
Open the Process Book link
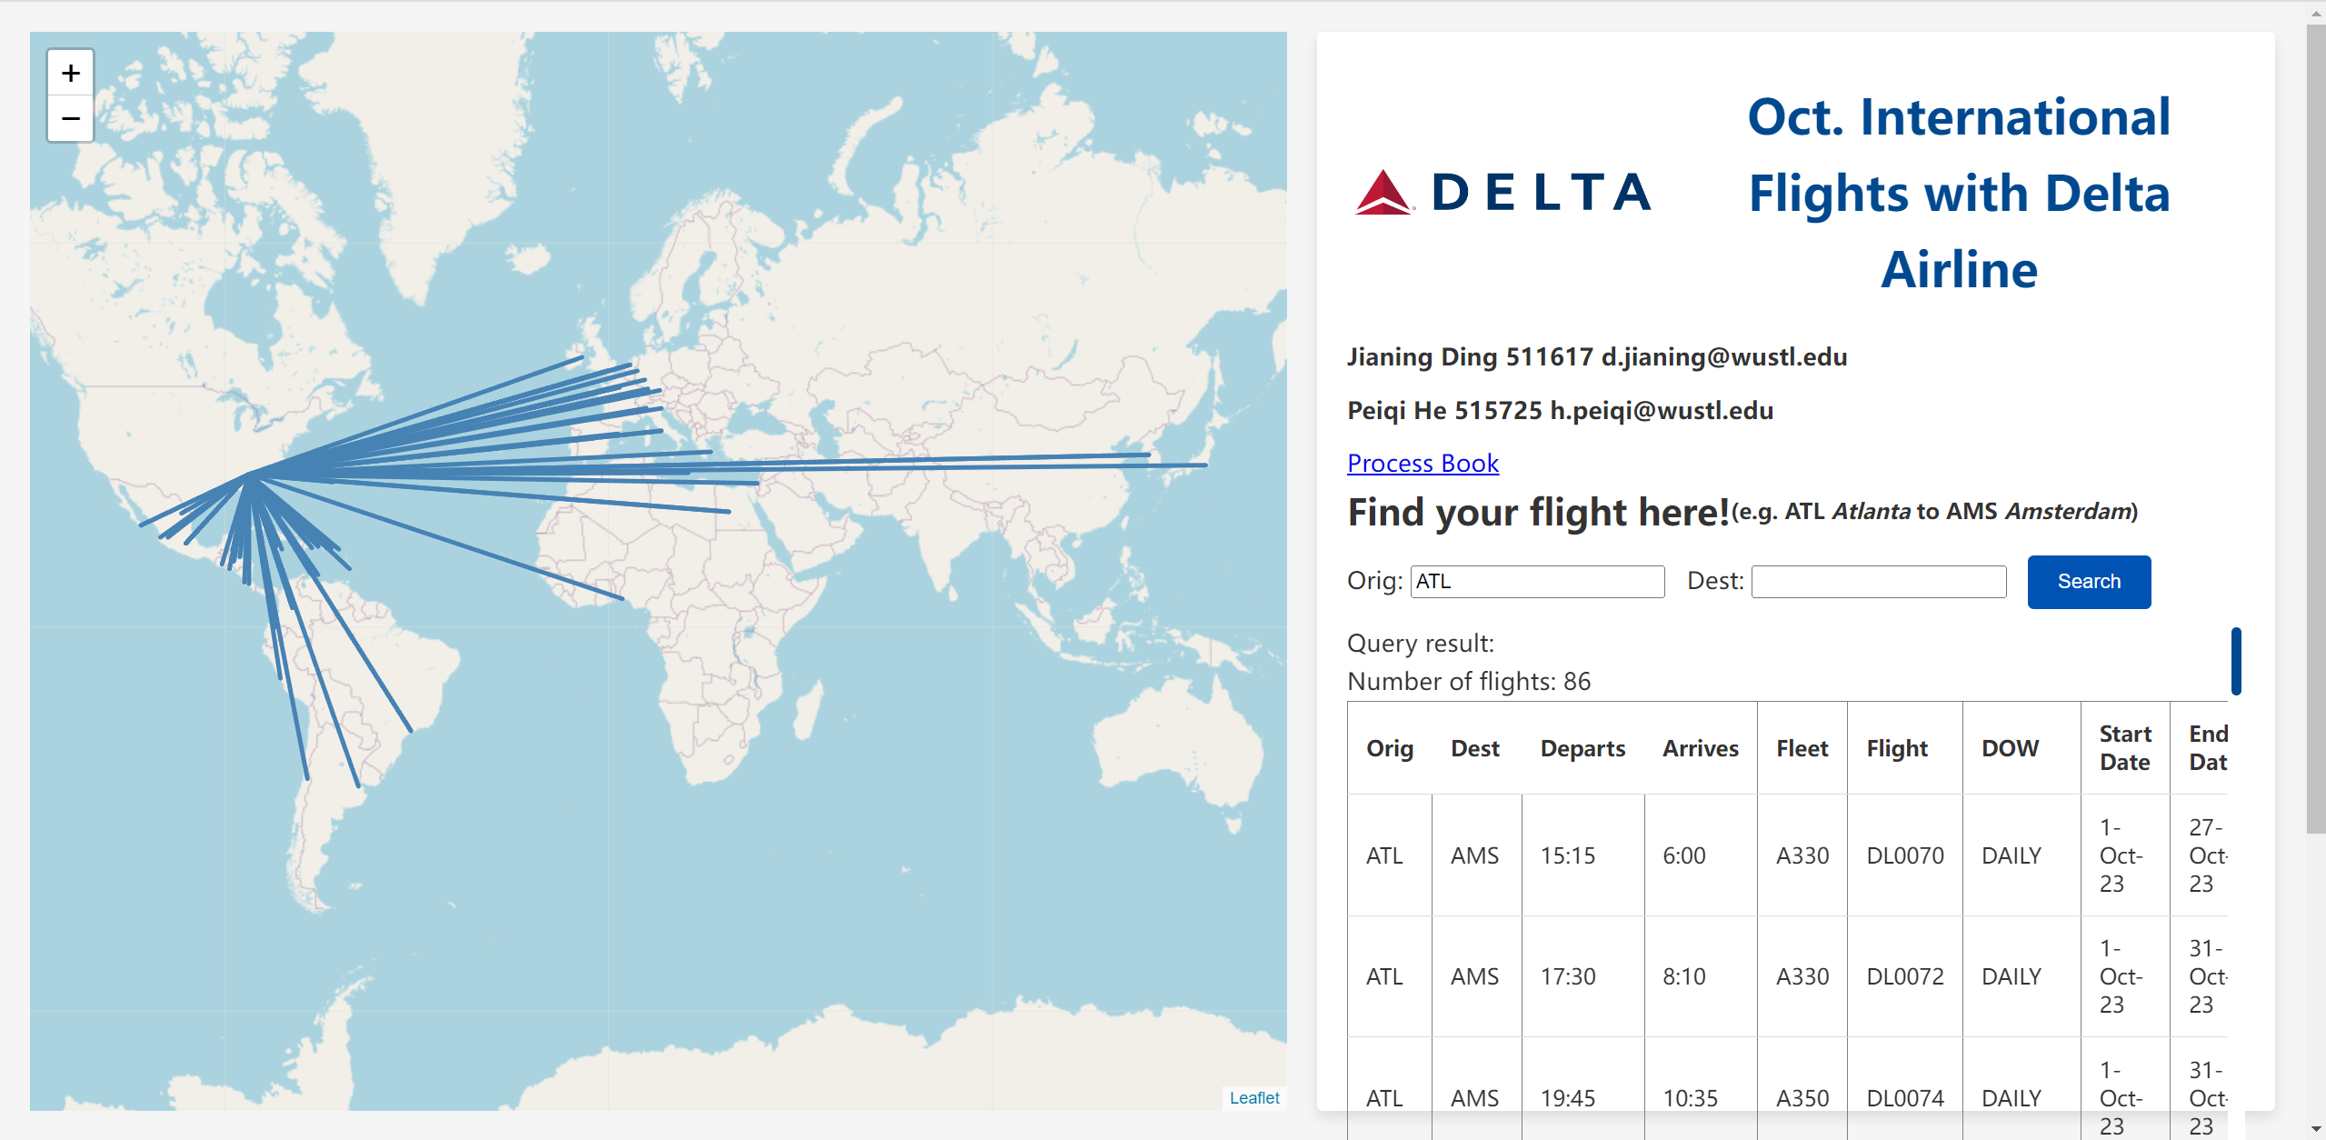pyautogui.click(x=1423, y=464)
